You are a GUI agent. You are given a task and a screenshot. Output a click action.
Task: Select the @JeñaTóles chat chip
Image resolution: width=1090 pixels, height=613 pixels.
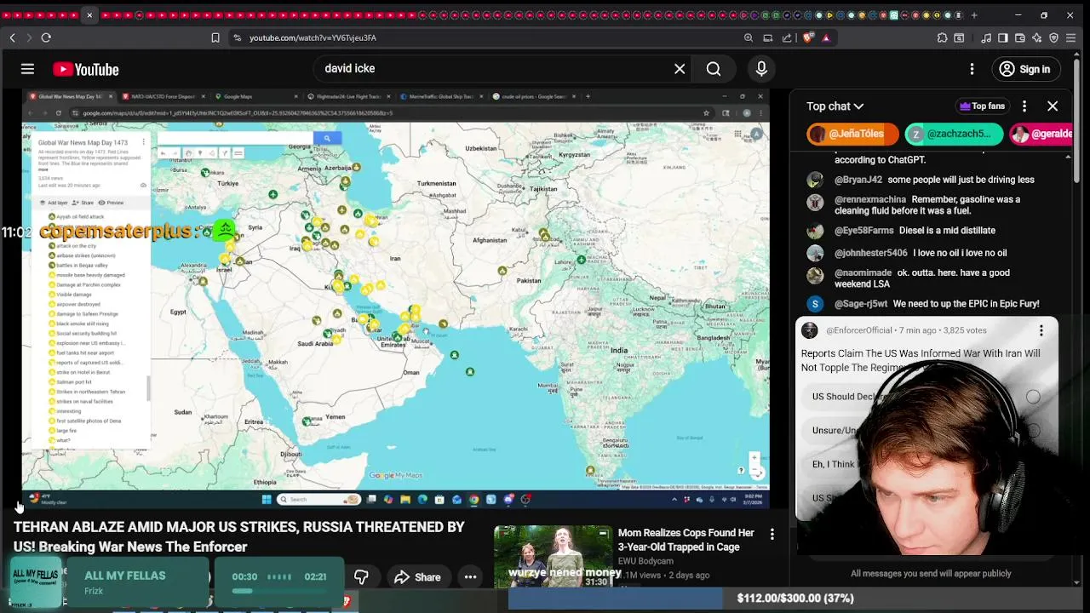click(x=852, y=134)
